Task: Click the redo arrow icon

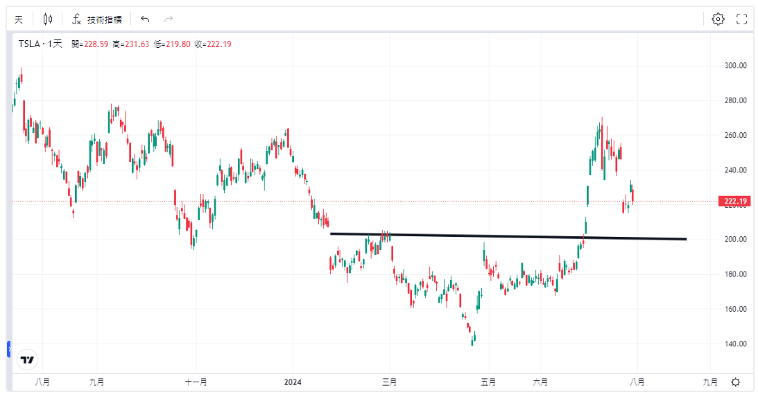Action: pyautogui.click(x=168, y=19)
